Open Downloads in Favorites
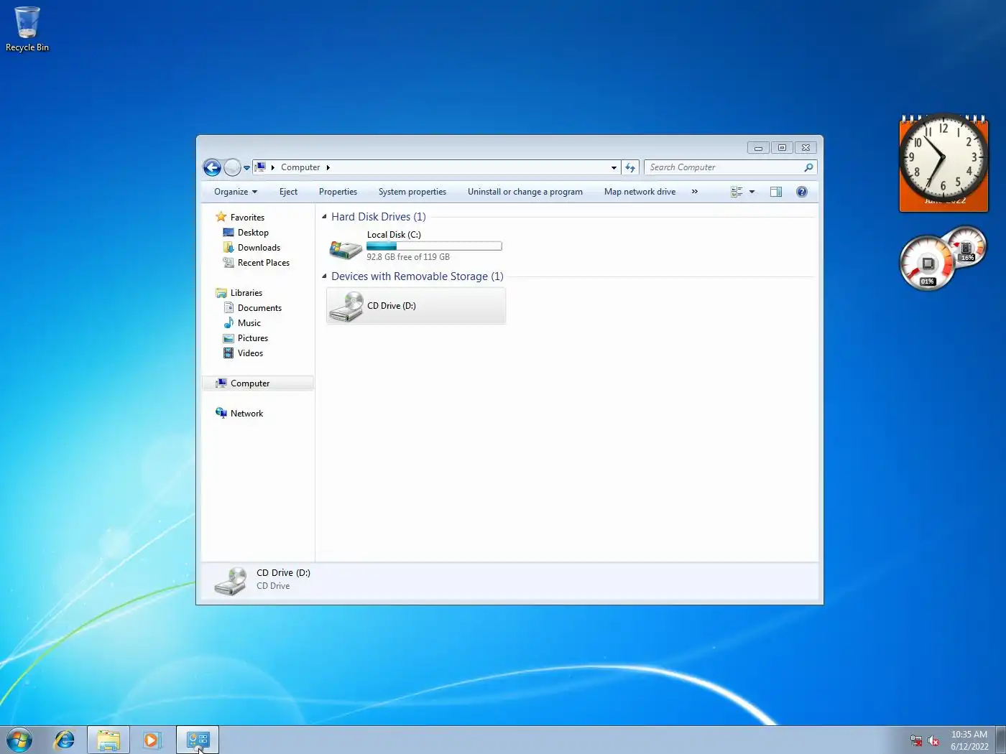The image size is (1006, 754). pos(259,248)
